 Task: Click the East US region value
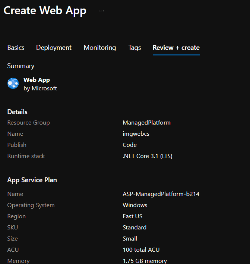tap(132, 216)
